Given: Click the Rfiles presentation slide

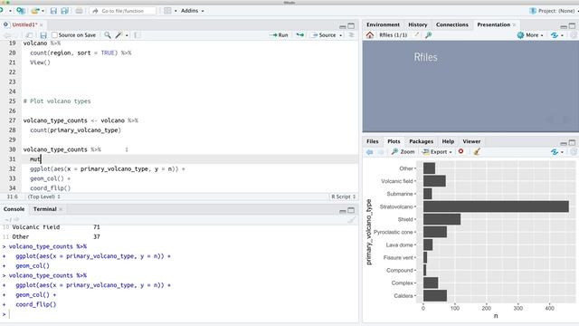Looking at the screenshot, I should pyautogui.click(x=470, y=86).
